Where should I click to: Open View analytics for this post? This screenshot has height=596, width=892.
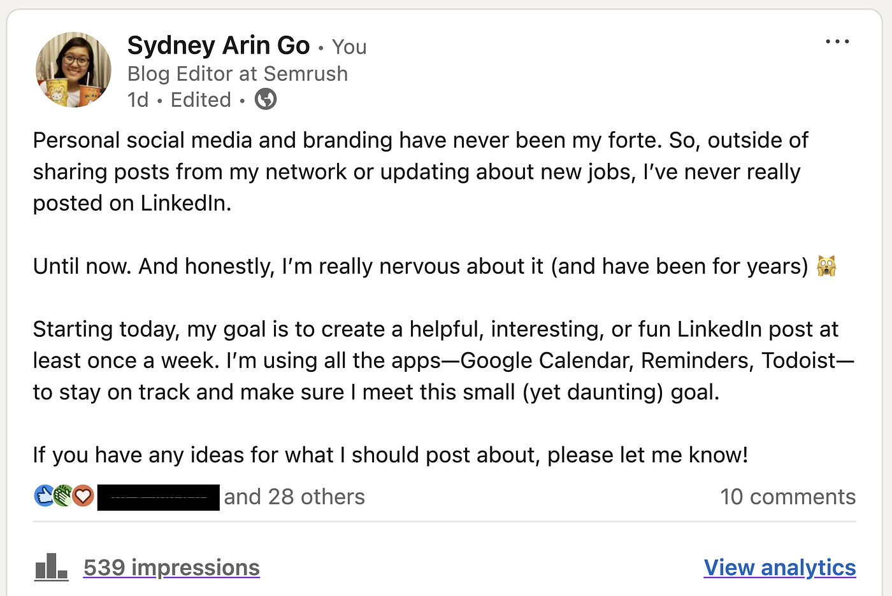[779, 567]
